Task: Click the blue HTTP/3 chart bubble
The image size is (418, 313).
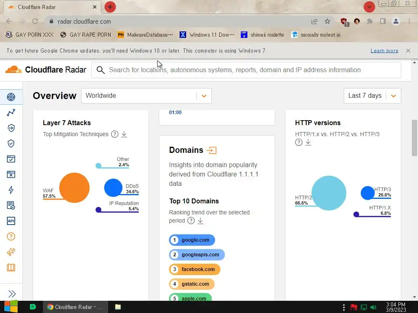Action: click(x=368, y=193)
